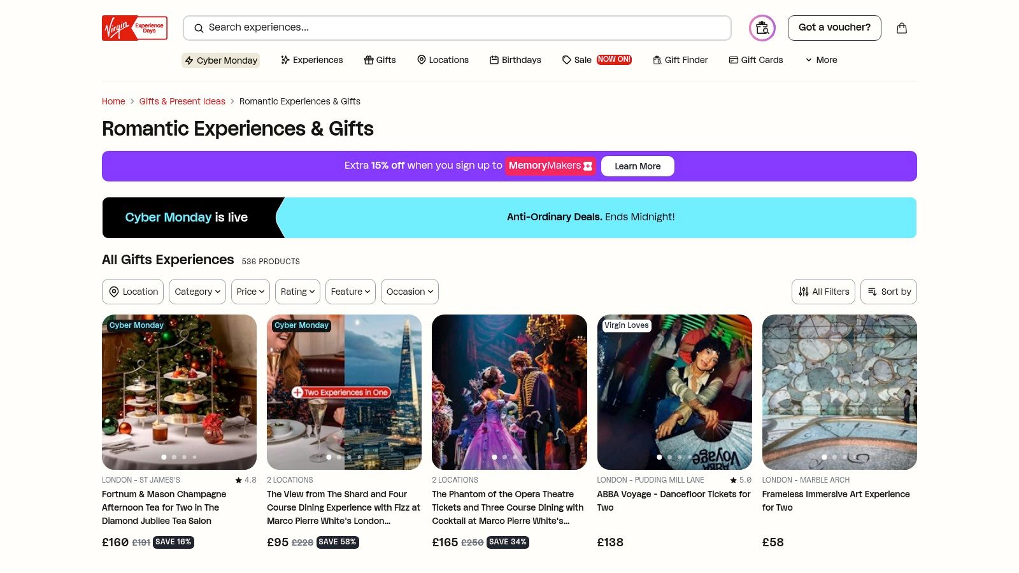Open the Sort by options

coord(888,292)
